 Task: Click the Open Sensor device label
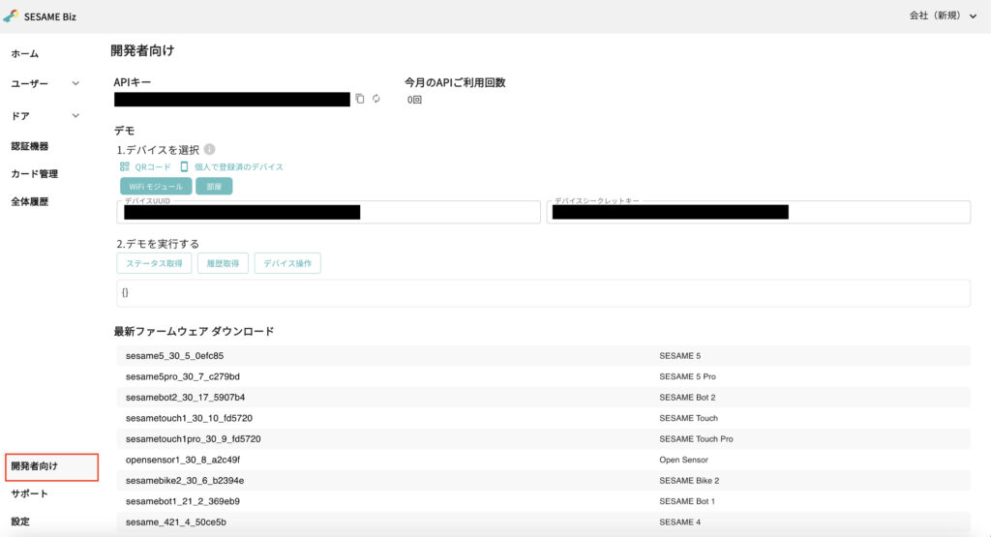click(684, 460)
